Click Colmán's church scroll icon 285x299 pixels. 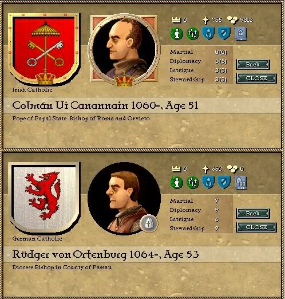coord(240,34)
